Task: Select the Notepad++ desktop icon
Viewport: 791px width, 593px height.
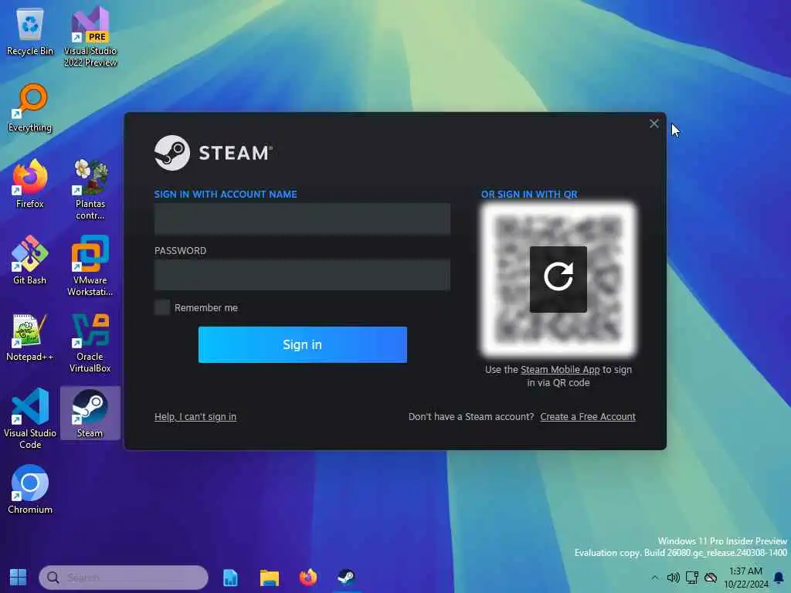Action: (30, 337)
